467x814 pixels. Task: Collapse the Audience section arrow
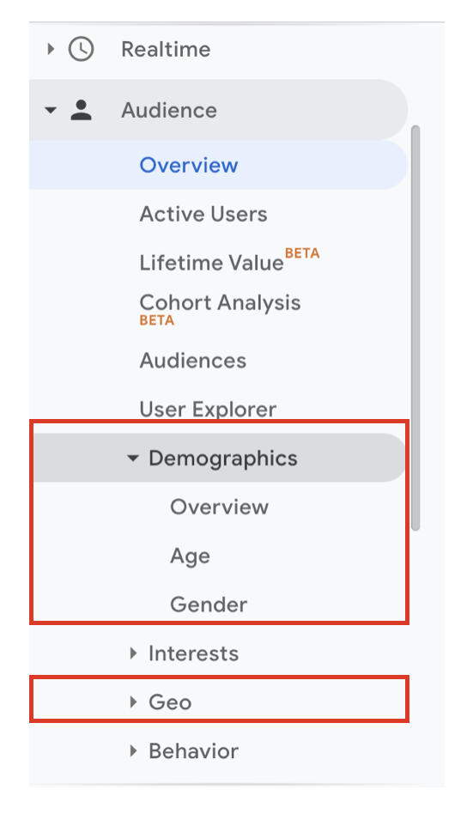pyautogui.click(x=51, y=110)
